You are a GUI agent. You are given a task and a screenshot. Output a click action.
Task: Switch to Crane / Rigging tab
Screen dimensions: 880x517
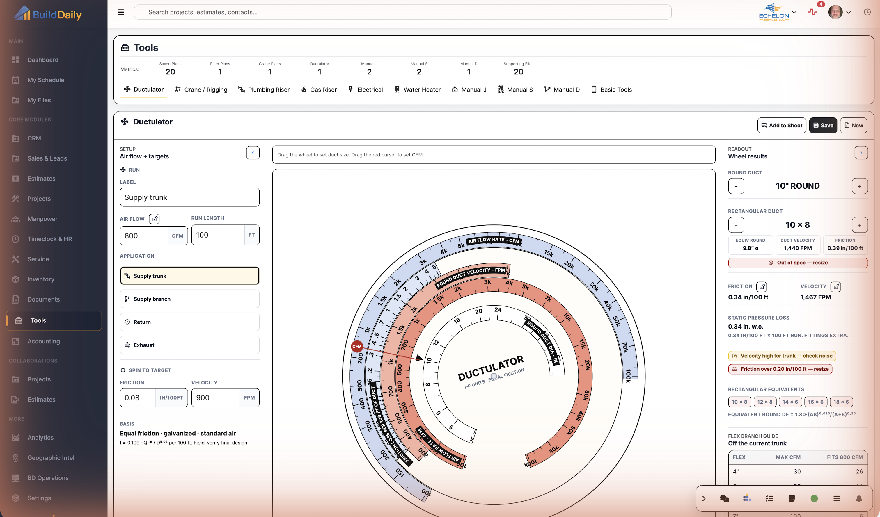tap(201, 90)
